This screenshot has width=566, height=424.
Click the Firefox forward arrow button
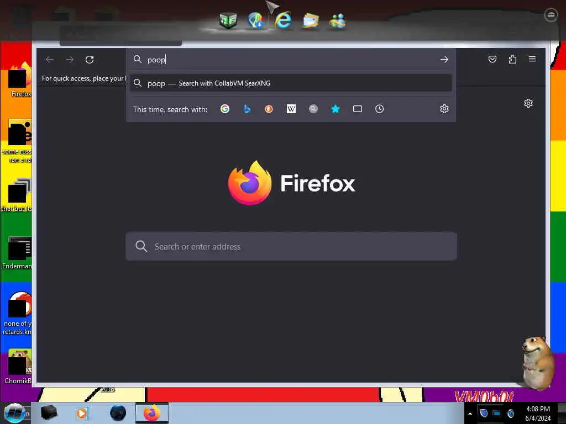70,60
